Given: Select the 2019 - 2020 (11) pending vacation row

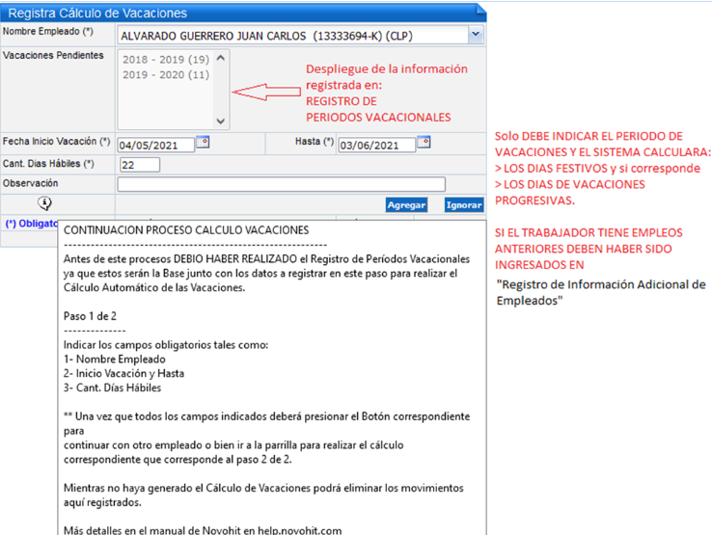Looking at the screenshot, I should click(x=166, y=75).
